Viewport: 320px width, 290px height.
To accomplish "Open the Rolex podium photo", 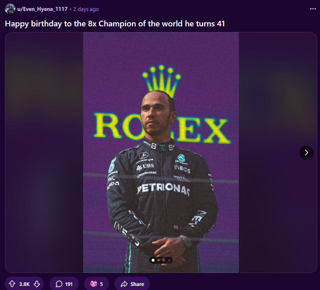I will tap(161, 152).
